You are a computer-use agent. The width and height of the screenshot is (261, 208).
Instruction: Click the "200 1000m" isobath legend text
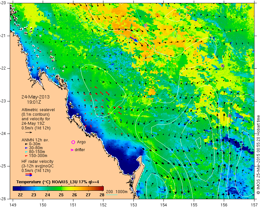pos(117,192)
